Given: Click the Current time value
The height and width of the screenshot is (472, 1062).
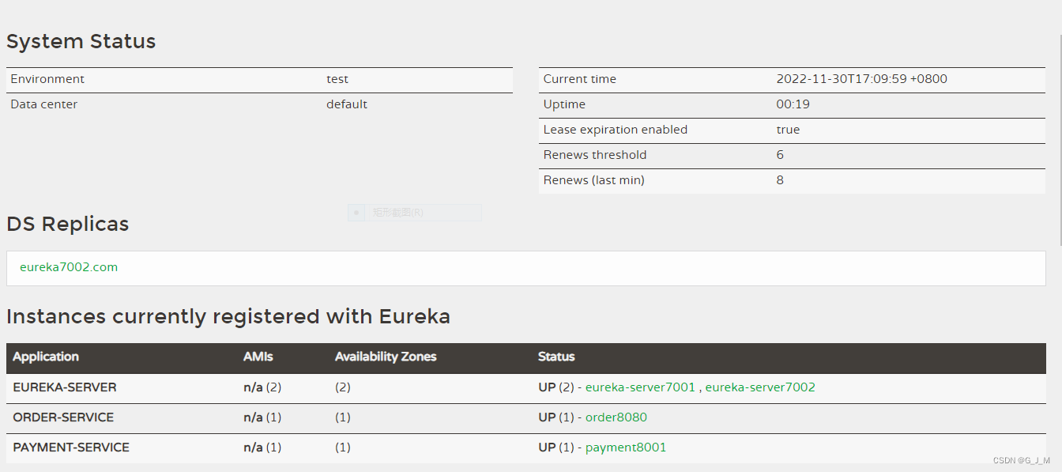Looking at the screenshot, I should (x=861, y=79).
